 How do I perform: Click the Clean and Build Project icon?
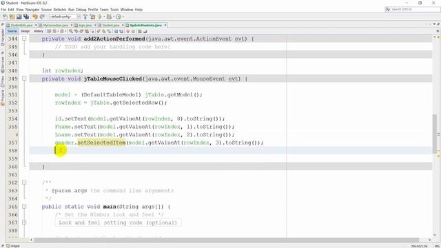[x=92, y=17]
